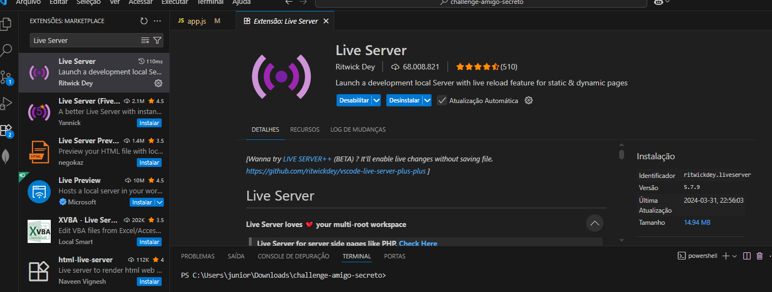Install the Live Server Preview extension by negokaz
The height and width of the screenshot is (292, 772).
click(x=149, y=163)
